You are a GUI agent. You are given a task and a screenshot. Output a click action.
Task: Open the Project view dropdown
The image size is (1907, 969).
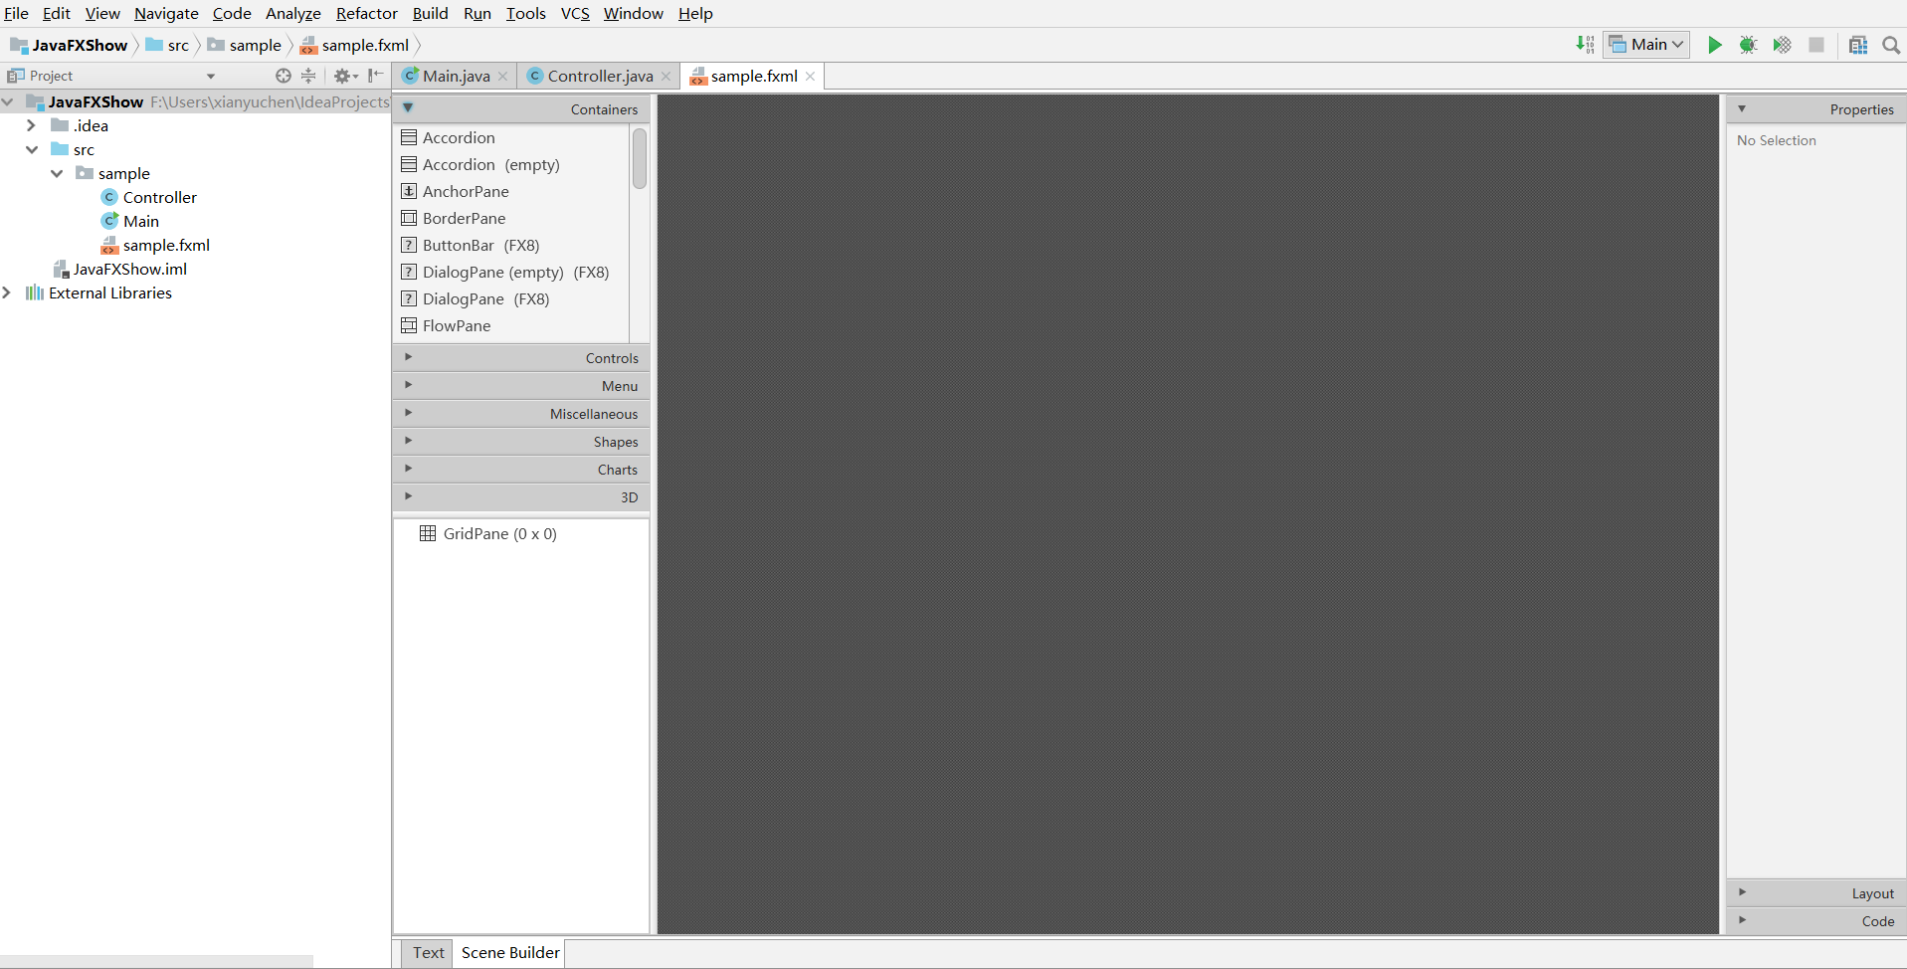(211, 77)
